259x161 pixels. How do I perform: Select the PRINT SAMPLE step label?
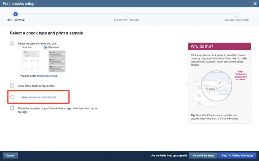16,20
